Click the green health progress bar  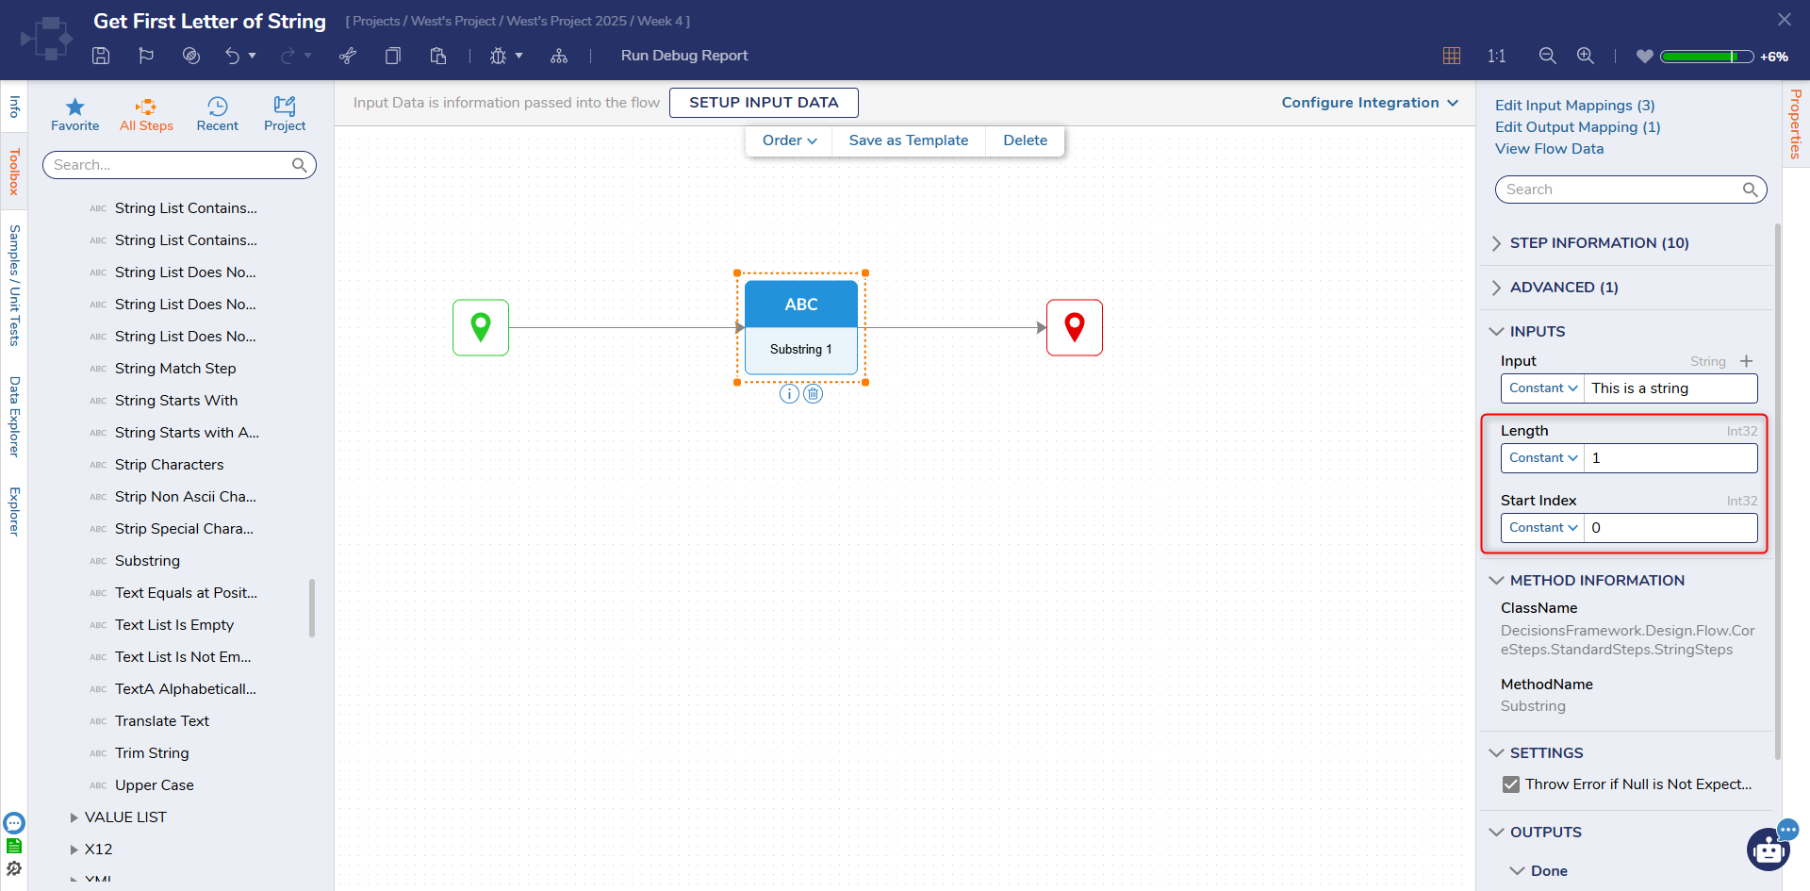click(x=1705, y=57)
